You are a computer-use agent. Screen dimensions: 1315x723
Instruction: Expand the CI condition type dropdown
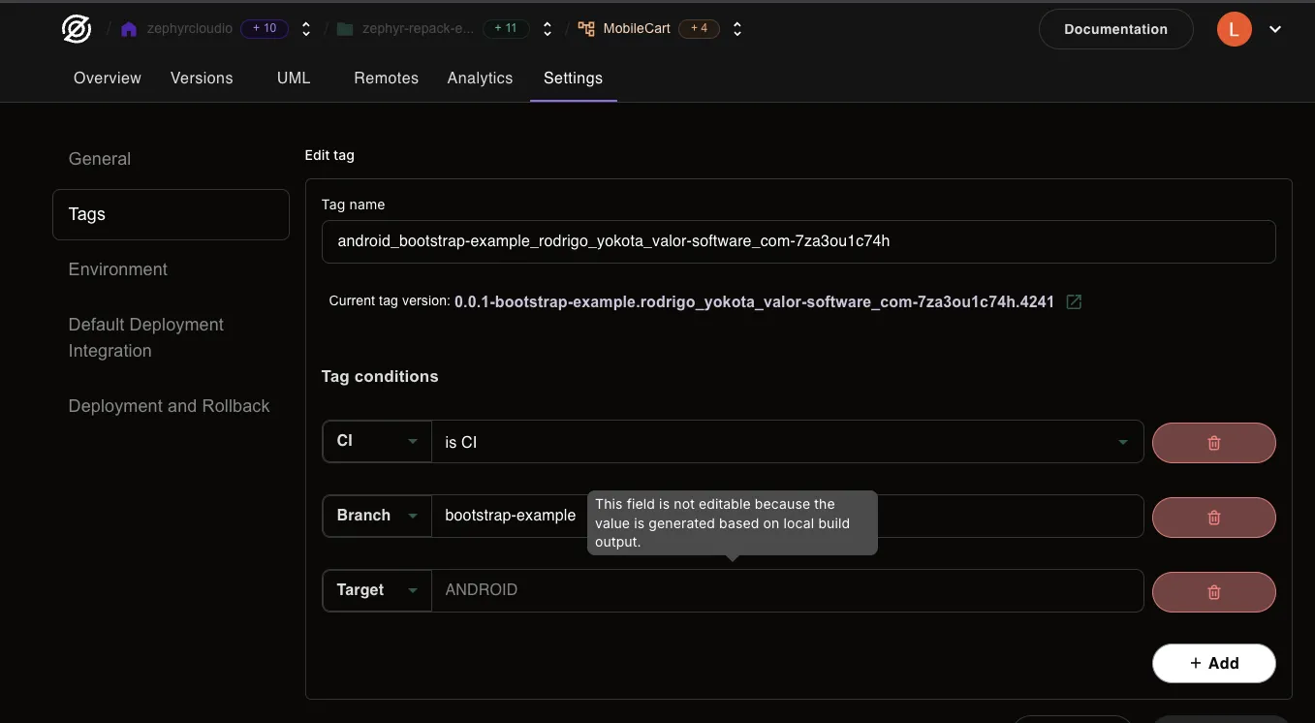click(x=376, y=442)
